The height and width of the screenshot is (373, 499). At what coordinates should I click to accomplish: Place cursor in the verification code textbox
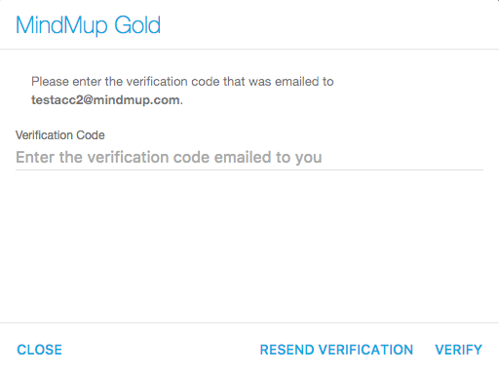249,158
